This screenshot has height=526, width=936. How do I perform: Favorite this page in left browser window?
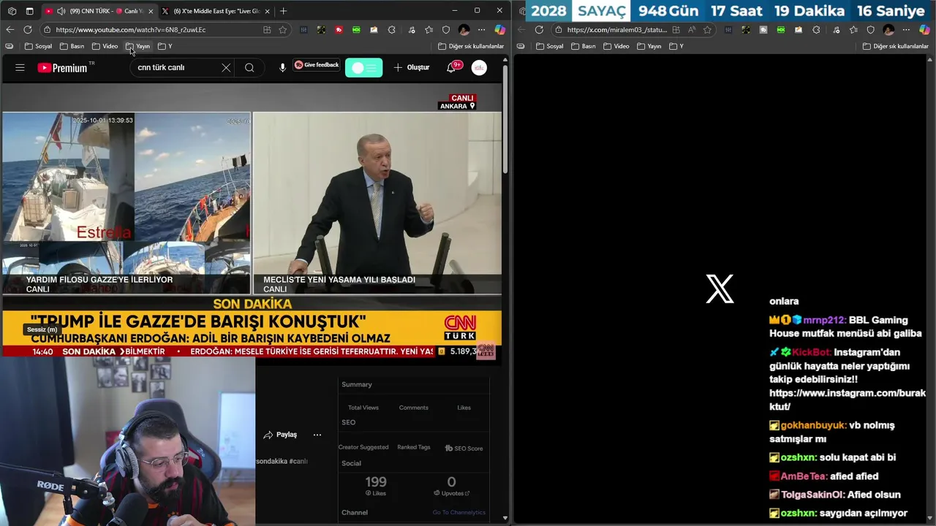pos(282,30)
